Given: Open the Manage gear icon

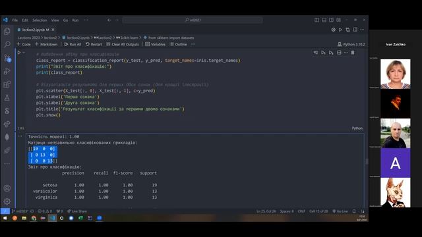Looking at the screenshot, I should point(7,201).
